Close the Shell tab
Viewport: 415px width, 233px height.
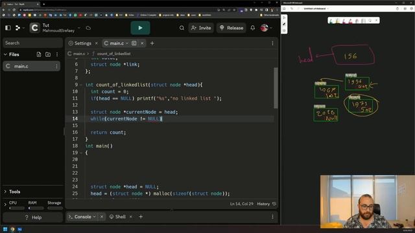[131, 217]
